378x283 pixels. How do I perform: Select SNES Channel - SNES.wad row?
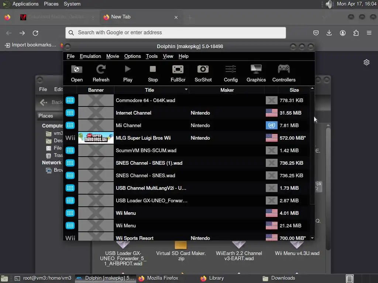[x=187, y=175]
